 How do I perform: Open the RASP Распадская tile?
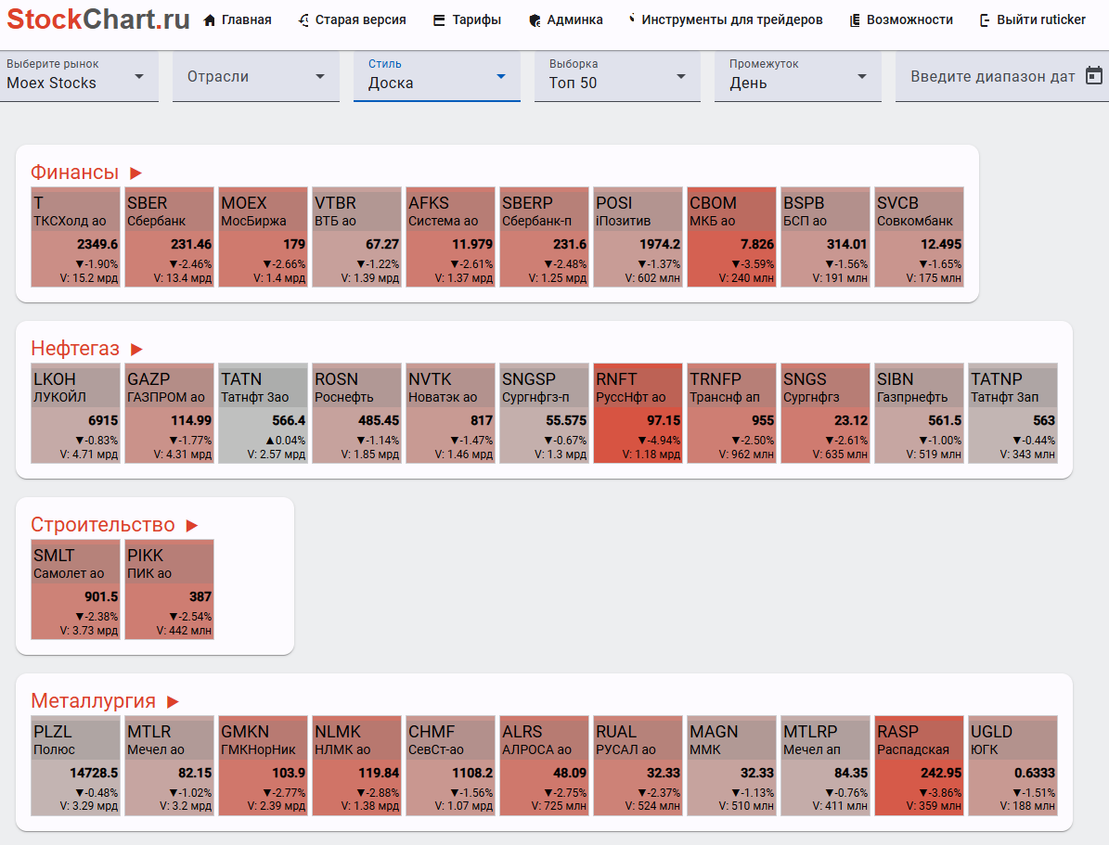point(920,765)
